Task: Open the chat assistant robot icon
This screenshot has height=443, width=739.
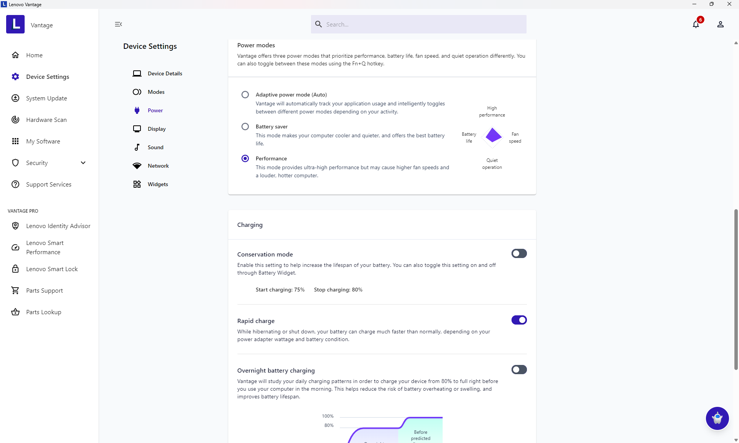Action: pyautogui.click(x=717, y=418)
